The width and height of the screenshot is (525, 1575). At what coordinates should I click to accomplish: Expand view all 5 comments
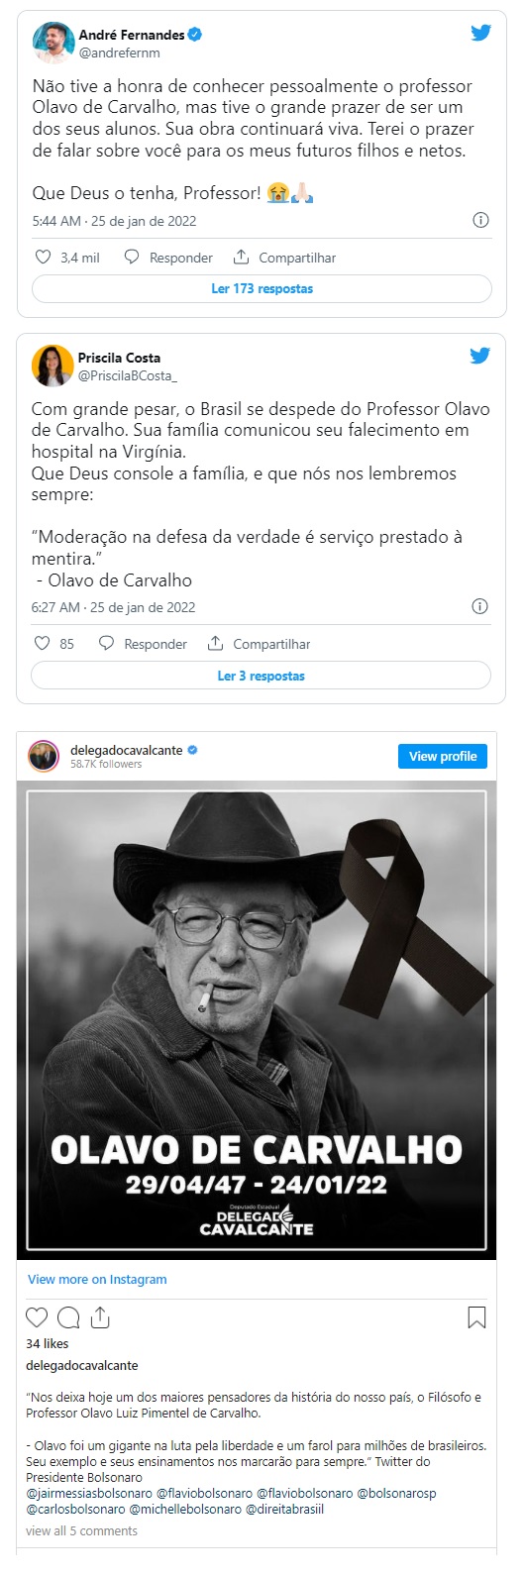pyautogui.click(x=81, y=1530)
